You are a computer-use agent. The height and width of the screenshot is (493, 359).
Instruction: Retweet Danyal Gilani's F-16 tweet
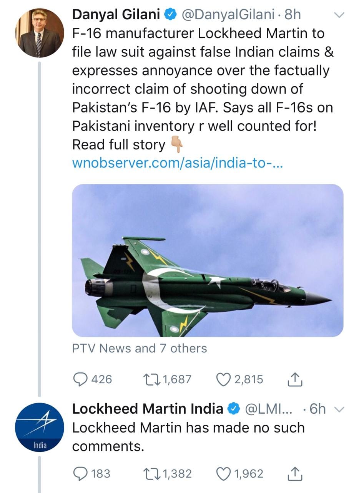click(x=151, y=379)
